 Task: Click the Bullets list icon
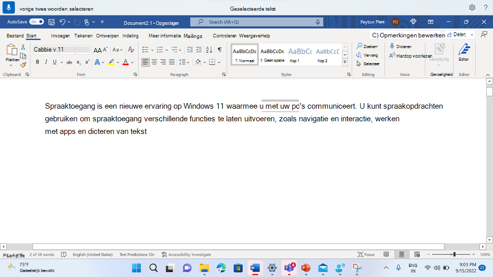pyautogui.click(x=145, y=50)
